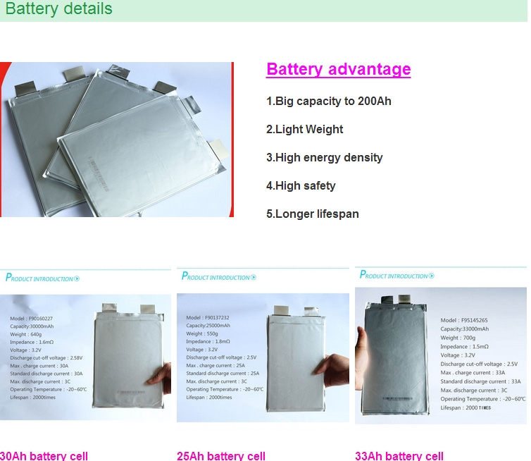Open the F90137232 25000mAh battery image
The width and height of the screenshot is (531, 461).
[x=263, y=357]
